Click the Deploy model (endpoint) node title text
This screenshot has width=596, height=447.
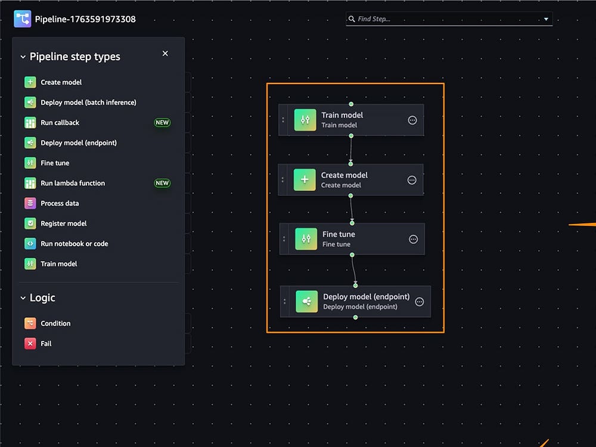coord(367,296)
